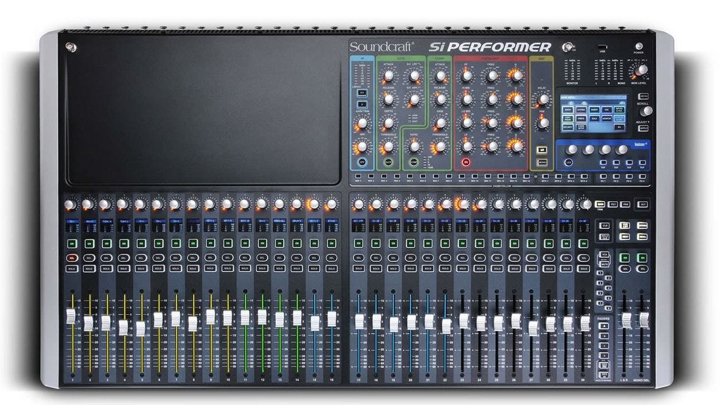Viewport: 720px width, 405px height.
Task: Select the FX 2 fader follow button
Action: pyautogui.click(x=615, y=176)
